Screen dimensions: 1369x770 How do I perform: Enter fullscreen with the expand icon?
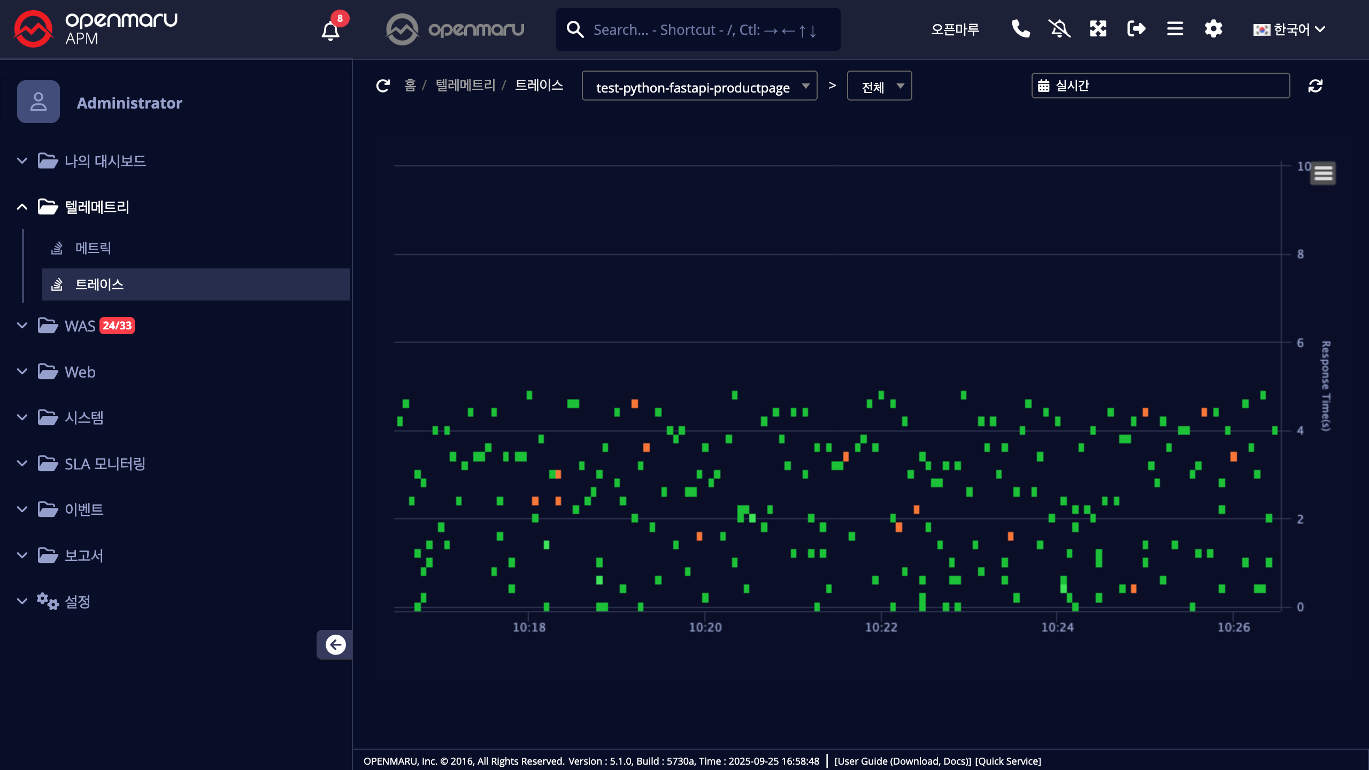[1098, 29]
